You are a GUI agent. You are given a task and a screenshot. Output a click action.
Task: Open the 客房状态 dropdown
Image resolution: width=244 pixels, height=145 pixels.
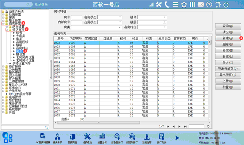tap(120, 17)
